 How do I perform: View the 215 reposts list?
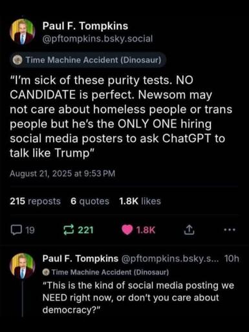pos(36,201)
